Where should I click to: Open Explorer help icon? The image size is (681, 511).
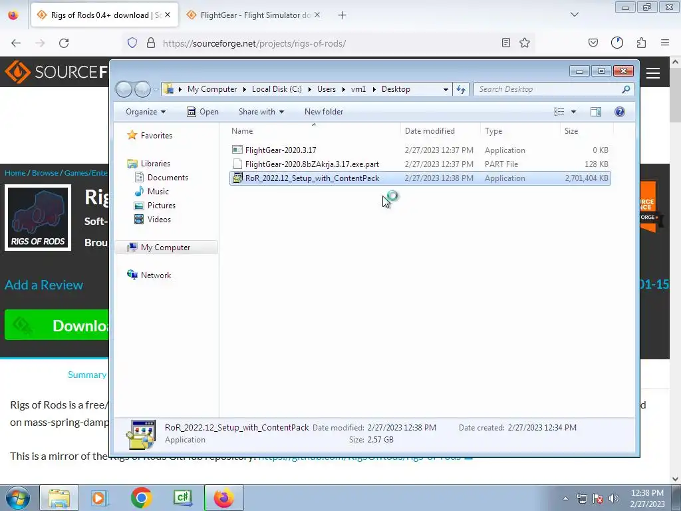(x=620, y=112)
